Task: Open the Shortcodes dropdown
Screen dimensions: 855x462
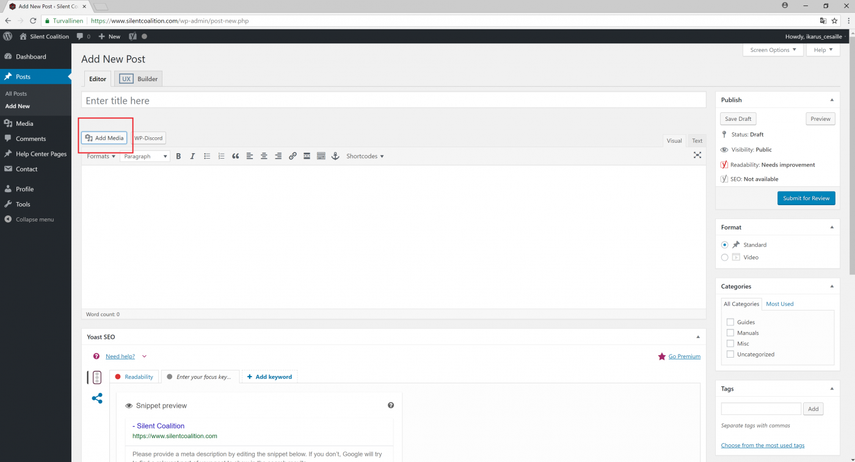Action: [365, 156]
